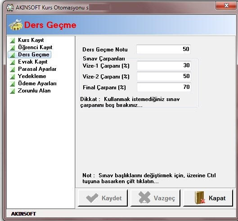This screenshot has height=221, width=238.
Task: Click the gear icon in Ders Geçme header
Action: [x=15, y=25]
